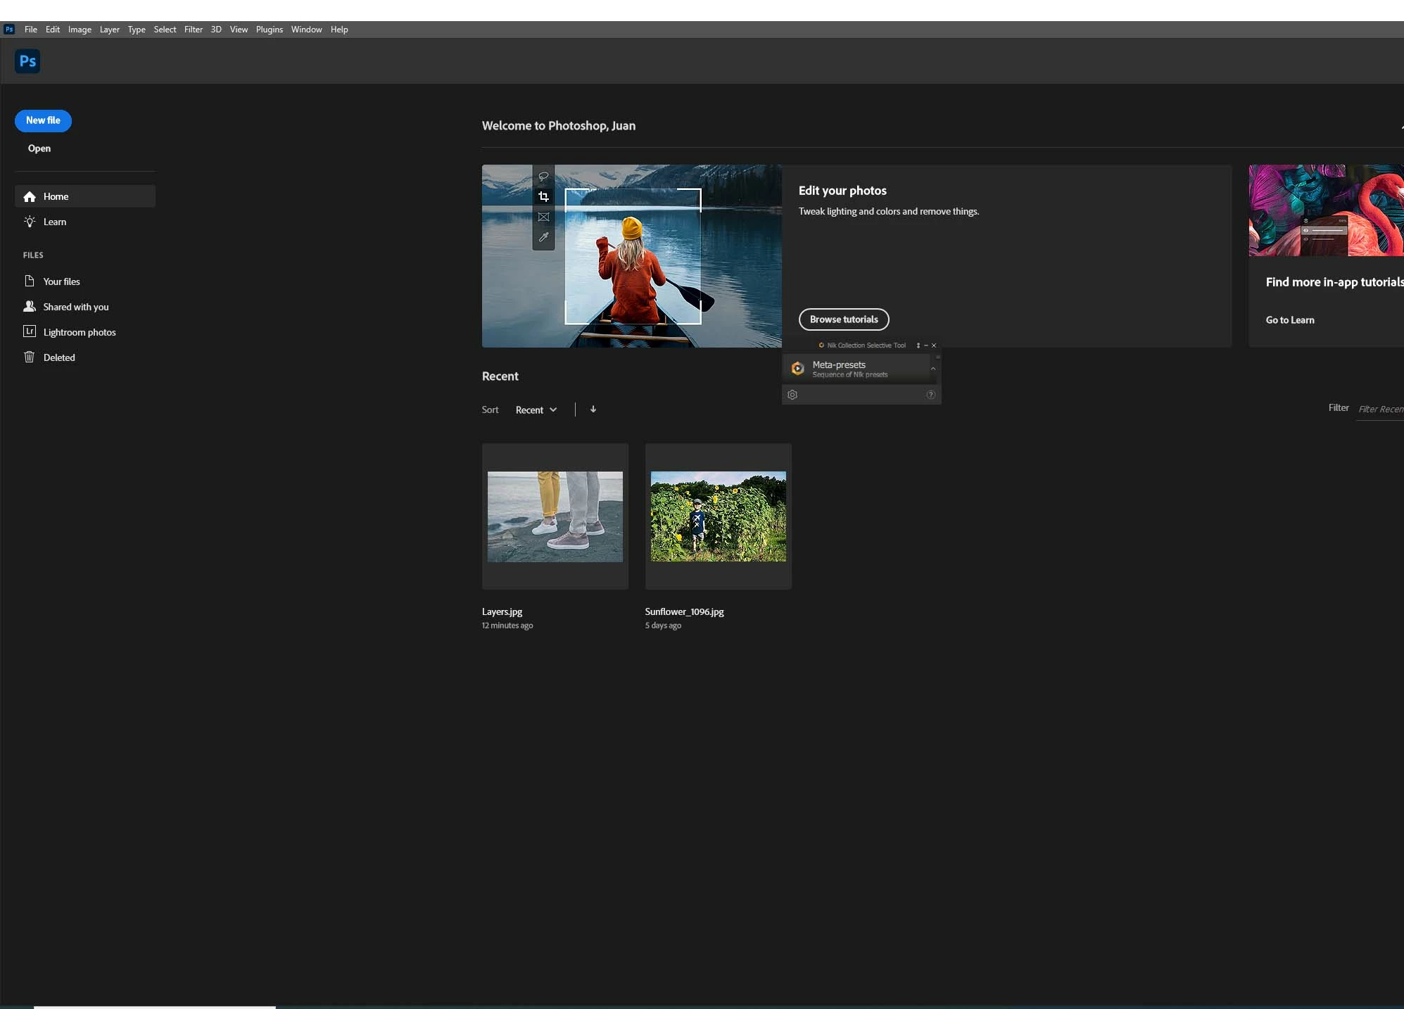Open the Window menu
1404x1009 pixels.
pos(306,30)
